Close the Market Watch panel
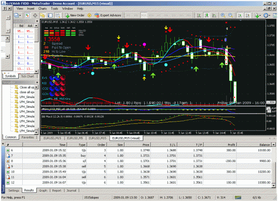Image resolution: width=278 pixels, height=201 pixels. click(37, 21)
